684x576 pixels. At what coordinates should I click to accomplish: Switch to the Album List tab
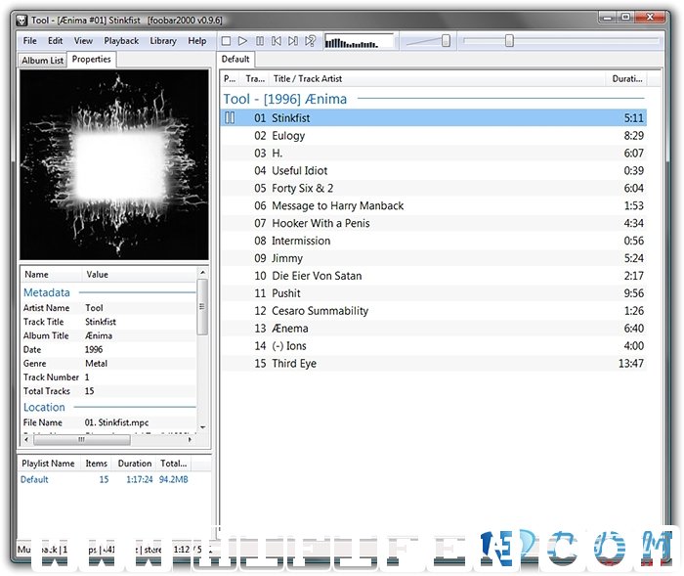pos(42,61)
